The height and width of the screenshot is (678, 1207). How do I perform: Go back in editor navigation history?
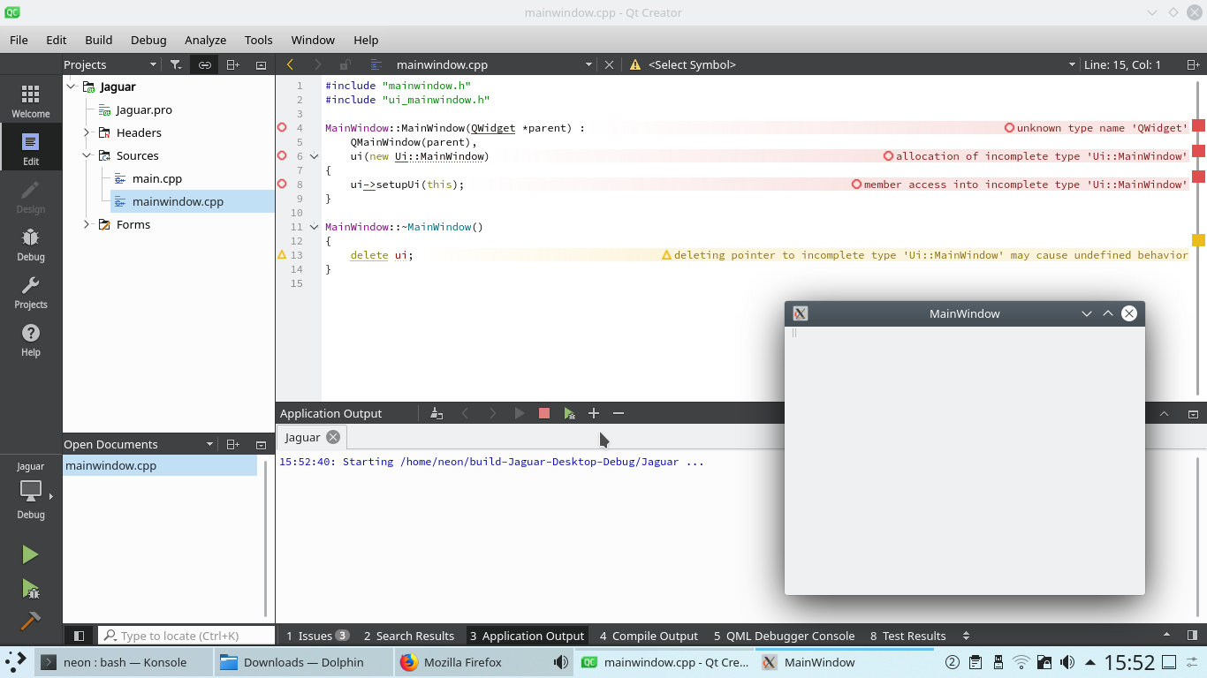(x=290, y=64)
